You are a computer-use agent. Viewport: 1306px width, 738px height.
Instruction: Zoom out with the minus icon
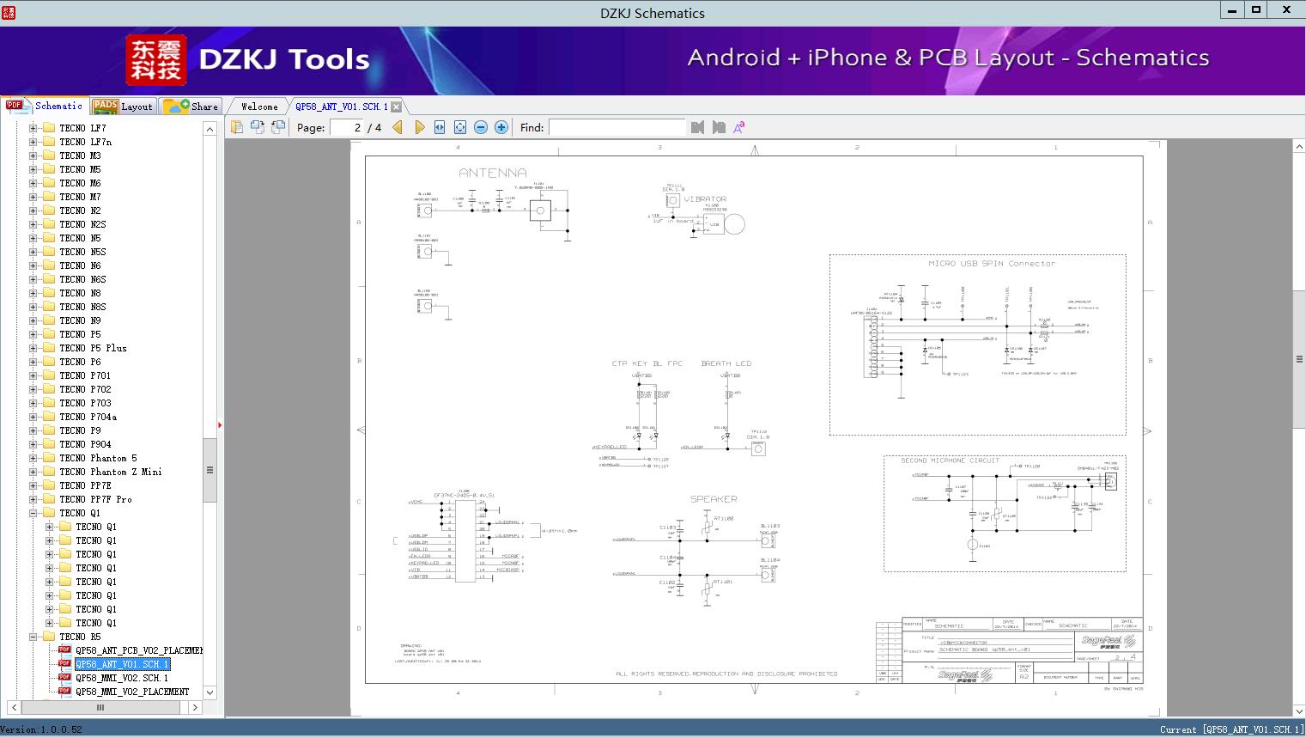coord(481,127)
